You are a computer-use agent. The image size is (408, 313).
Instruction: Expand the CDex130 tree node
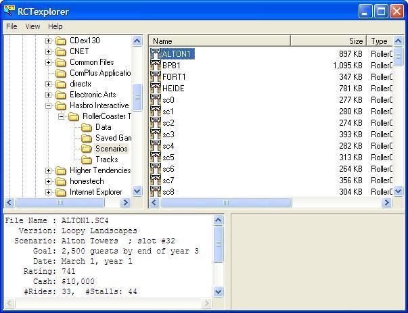[48, 41]
